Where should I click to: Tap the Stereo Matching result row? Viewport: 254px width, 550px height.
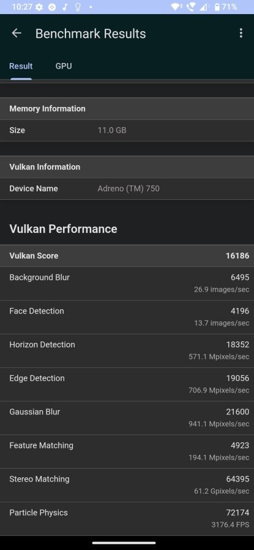point(127,485)
